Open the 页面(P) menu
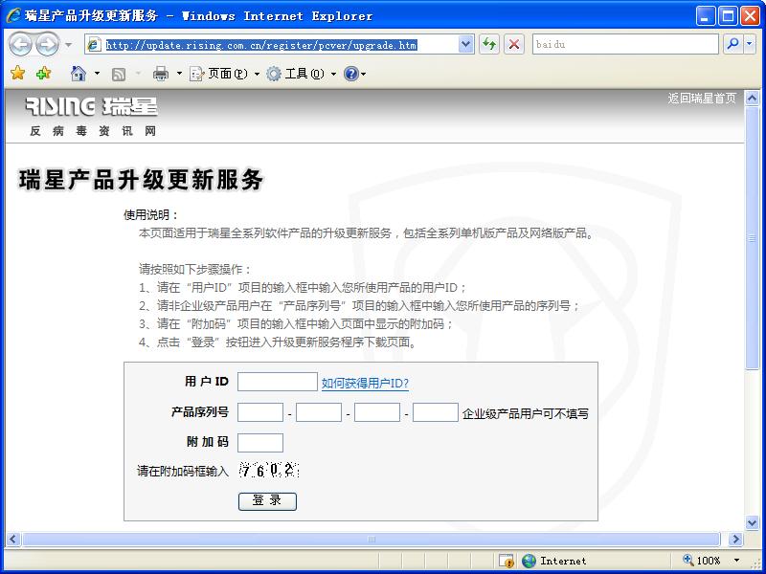The image size is (766, 574). (x=224, y=74)
